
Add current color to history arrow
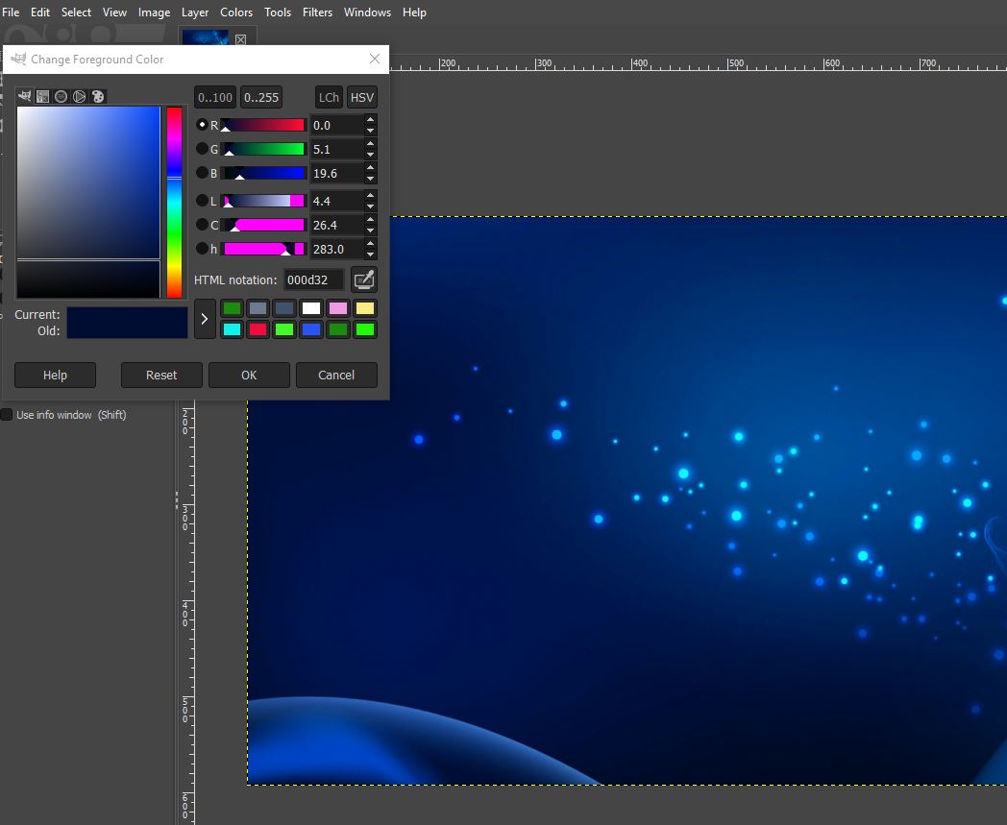click(204, 319)
